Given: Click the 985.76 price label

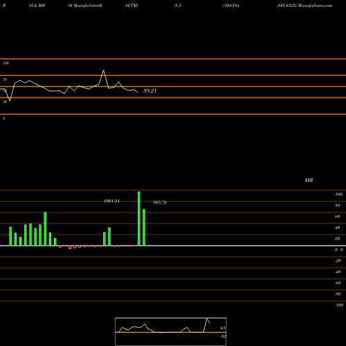Looking at the screenshot, I should point(160,203).
